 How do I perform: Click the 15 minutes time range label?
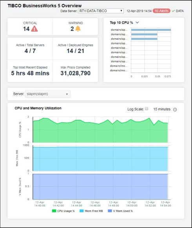coord(162,109)
